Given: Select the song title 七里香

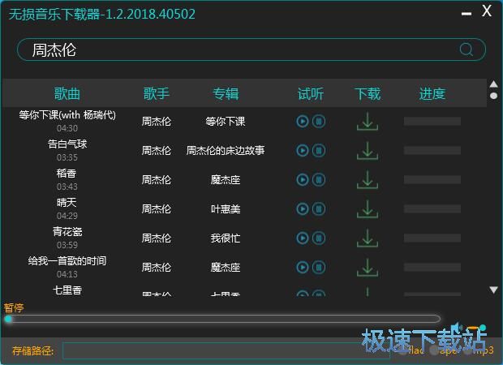Looking at the screenshot, I should point(67,290).
